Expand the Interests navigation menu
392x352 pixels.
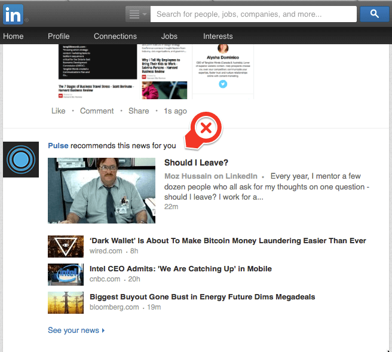point(218,36)
